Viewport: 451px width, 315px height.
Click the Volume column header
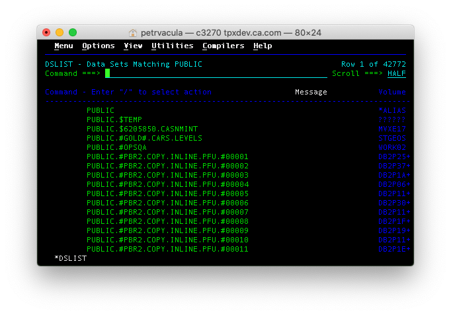(x=392, y=92)
